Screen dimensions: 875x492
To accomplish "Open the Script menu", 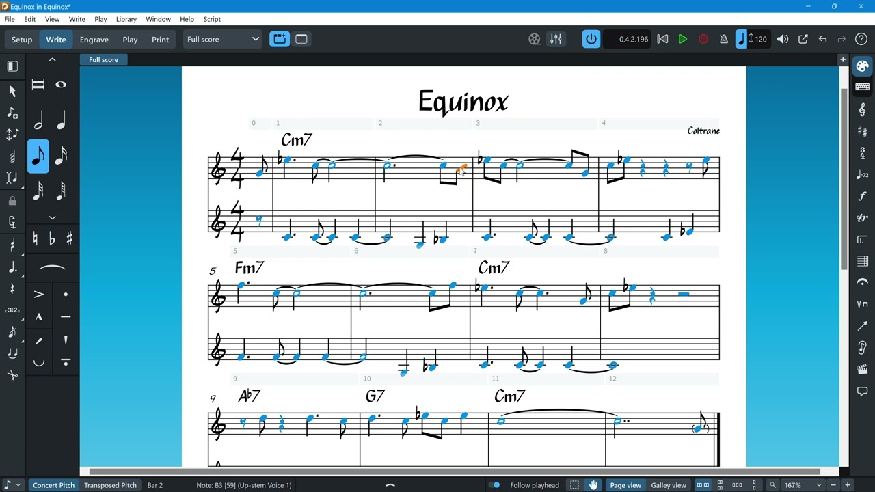I will coord(212,19).
